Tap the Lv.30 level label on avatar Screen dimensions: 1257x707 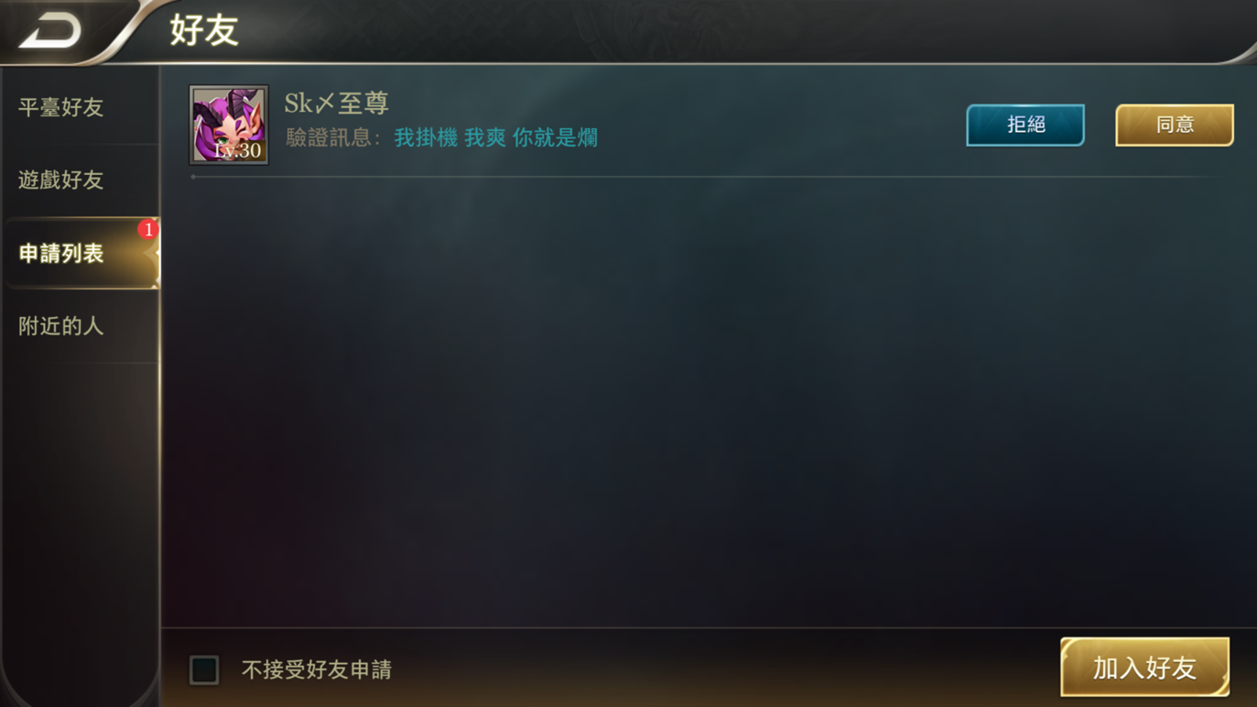click(237, 151)
